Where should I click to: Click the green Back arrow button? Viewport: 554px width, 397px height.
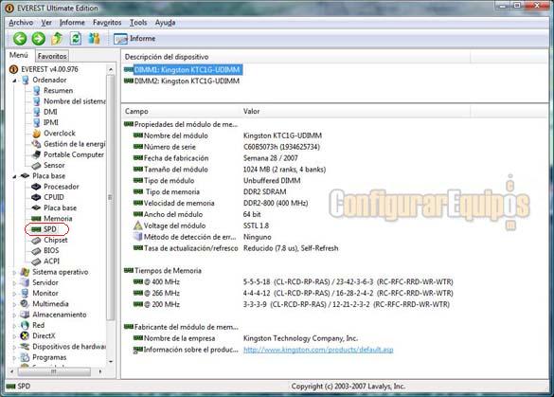click(20, 39)
